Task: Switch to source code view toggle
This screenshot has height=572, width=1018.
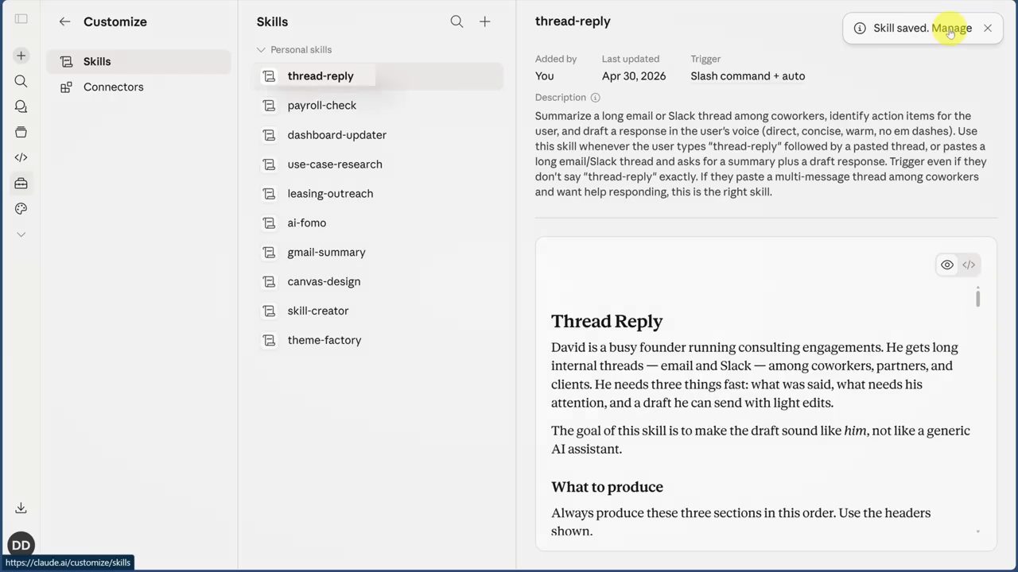Action: coord(969,265)
